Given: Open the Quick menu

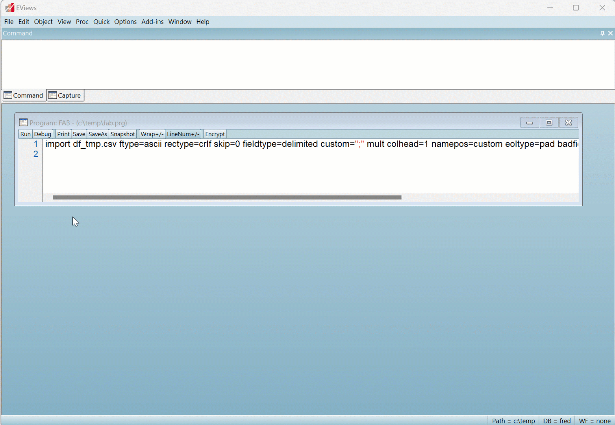Looking at the screenshot, I should (101, 22).
